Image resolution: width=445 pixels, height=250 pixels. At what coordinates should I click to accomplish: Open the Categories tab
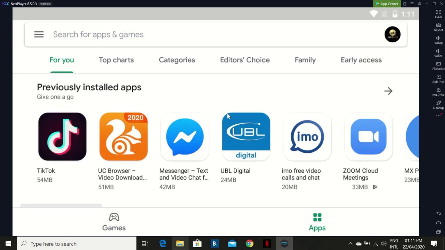[177, 60]
